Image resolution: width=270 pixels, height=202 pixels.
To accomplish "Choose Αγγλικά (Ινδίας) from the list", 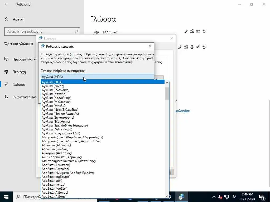I will 103,86.
